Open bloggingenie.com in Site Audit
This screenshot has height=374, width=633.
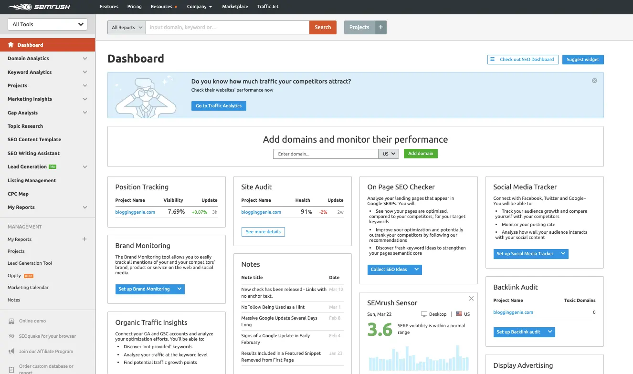261,212
